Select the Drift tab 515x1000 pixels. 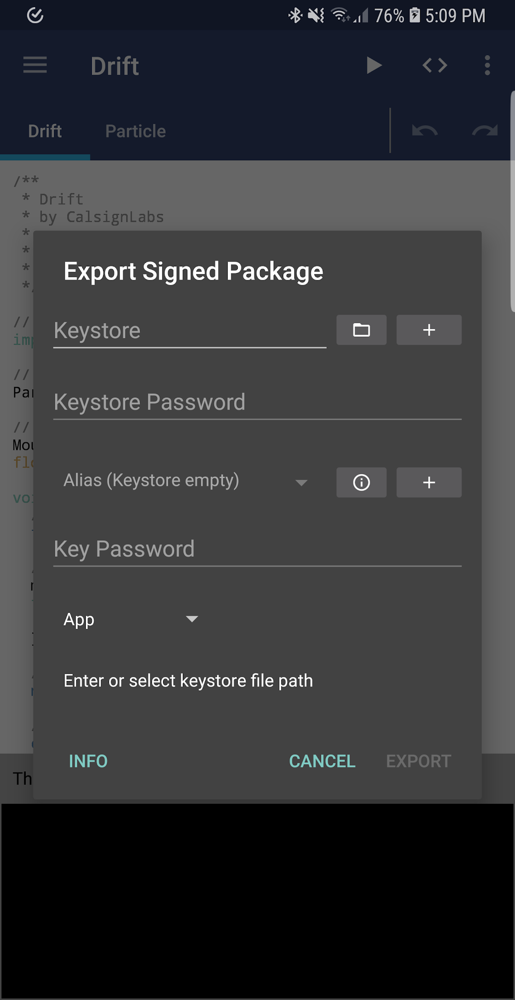(x=45, y=131)
